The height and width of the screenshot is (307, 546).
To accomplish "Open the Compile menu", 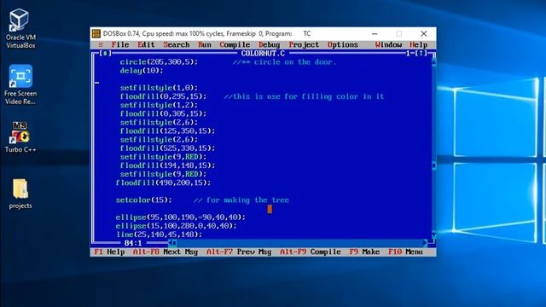I will click(x=235, y=44).
